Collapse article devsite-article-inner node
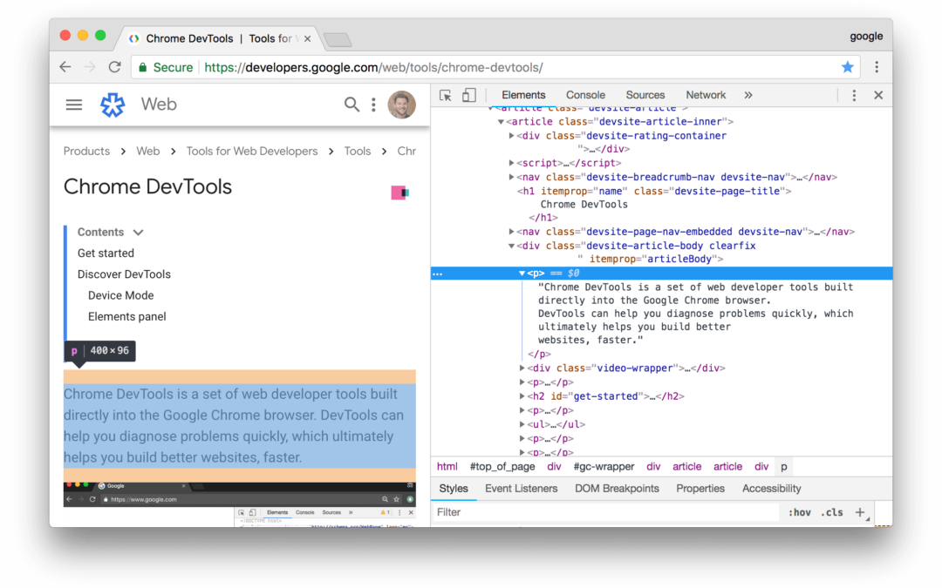Image resolution: width=942 pixels, height=588 pixels. [501, 122]
